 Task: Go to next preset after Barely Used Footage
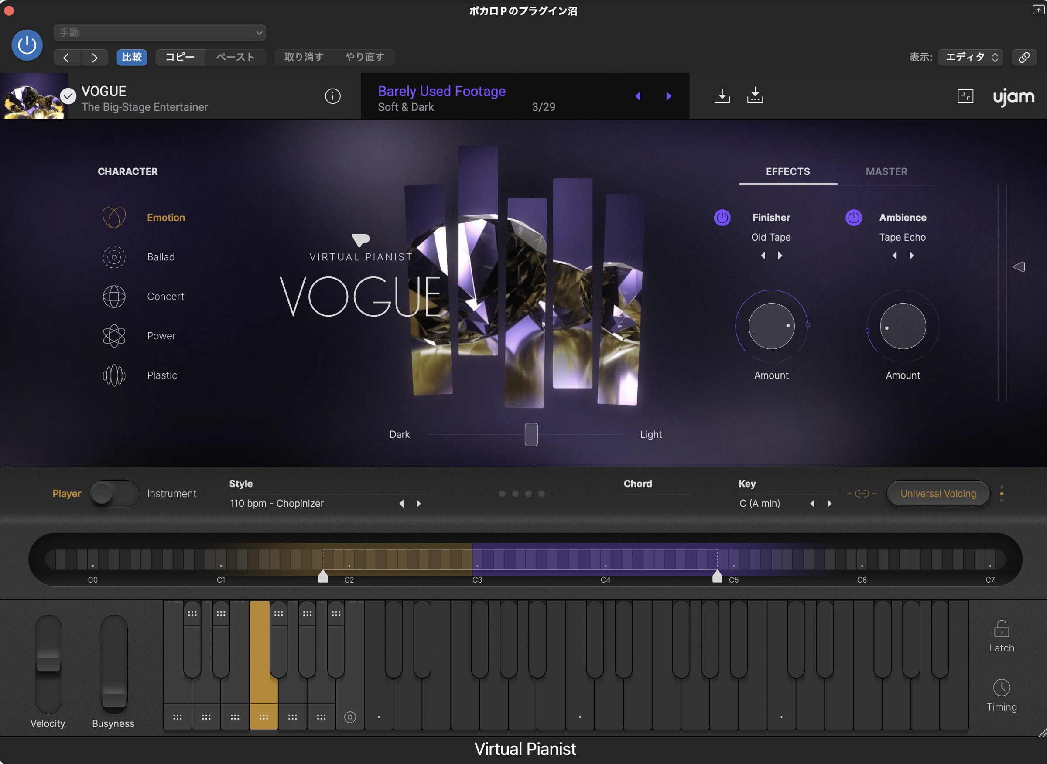pyautogui.click(x=668, y=96)
